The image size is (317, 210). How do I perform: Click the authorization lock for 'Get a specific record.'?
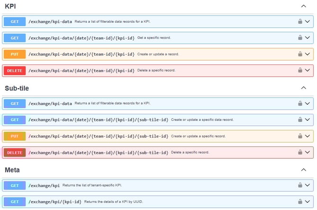(x=300, y=37)
